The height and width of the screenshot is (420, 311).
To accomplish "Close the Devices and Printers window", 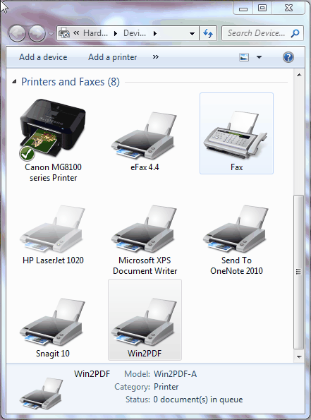I will tap(288, 8).
